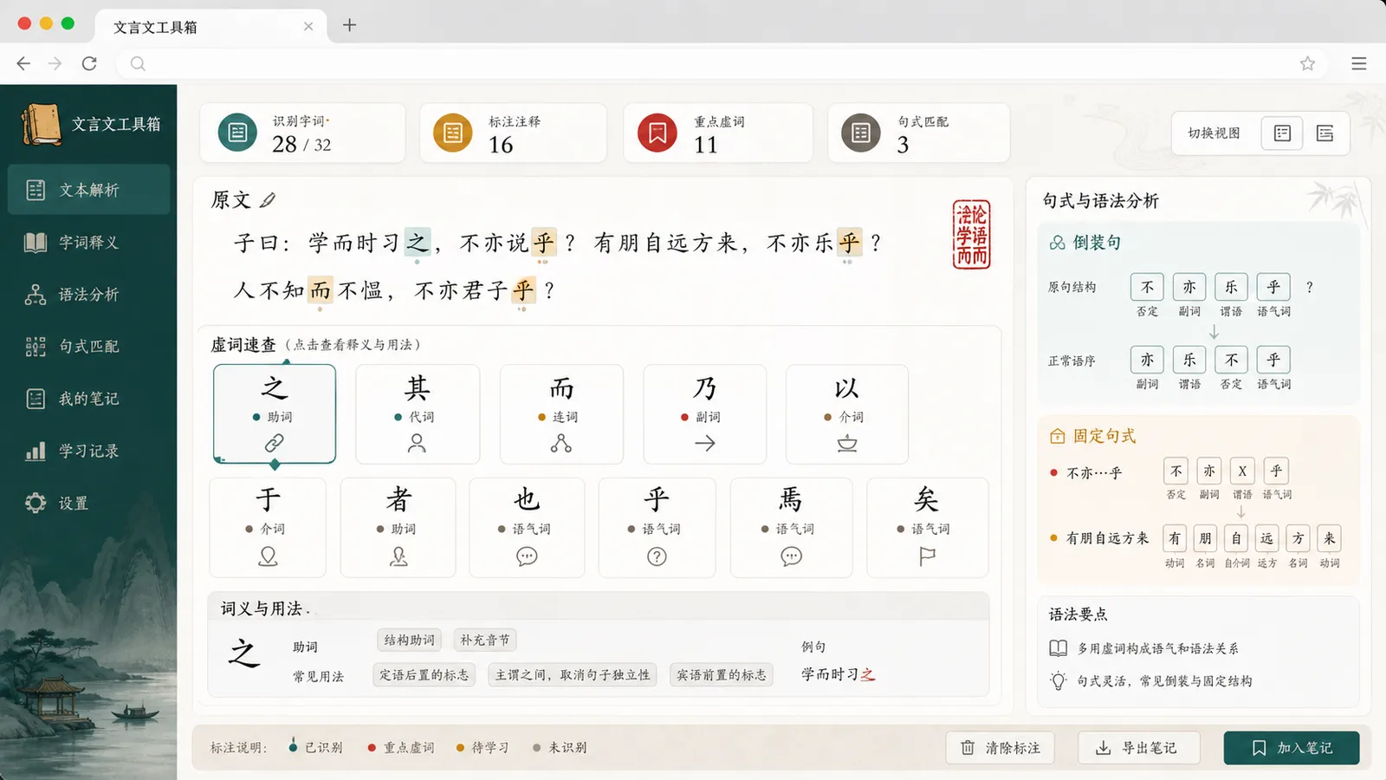The height and width of the screenshot is (780, 1386).
Task: Switch to the second view layout icon
Action: 1324,133
